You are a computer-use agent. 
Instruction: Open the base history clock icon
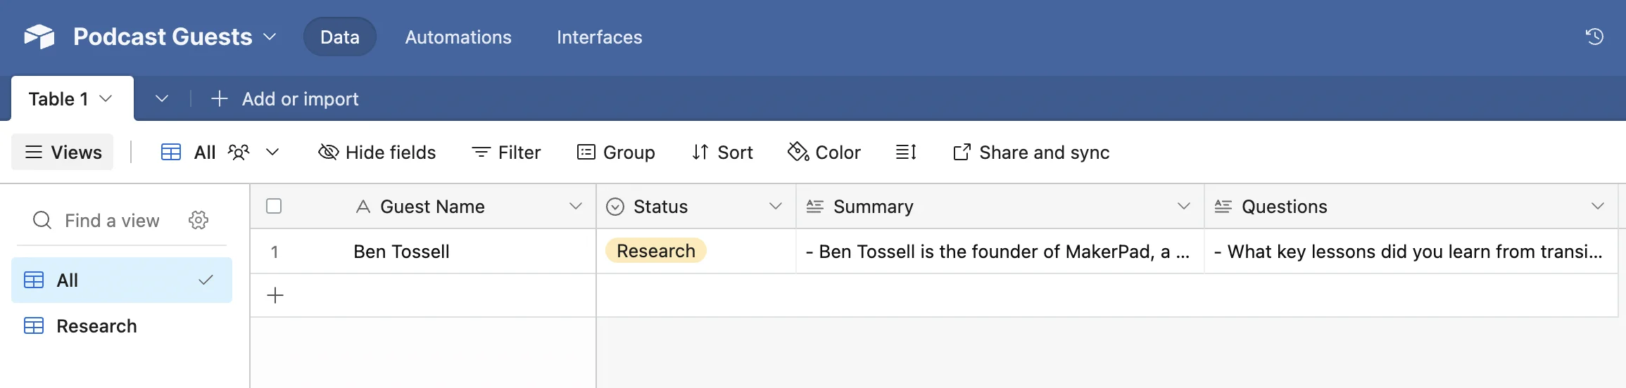pyautogui.click(x=1594, y=37)
